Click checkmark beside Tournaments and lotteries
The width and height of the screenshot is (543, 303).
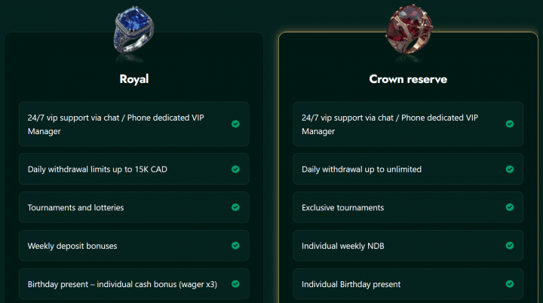(235, 207)
